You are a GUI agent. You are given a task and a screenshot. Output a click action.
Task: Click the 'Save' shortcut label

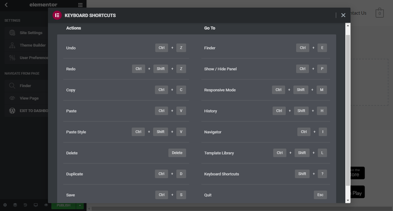(71, 195)
